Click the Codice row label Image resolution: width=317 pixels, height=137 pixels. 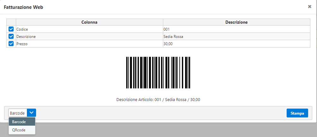22,29
